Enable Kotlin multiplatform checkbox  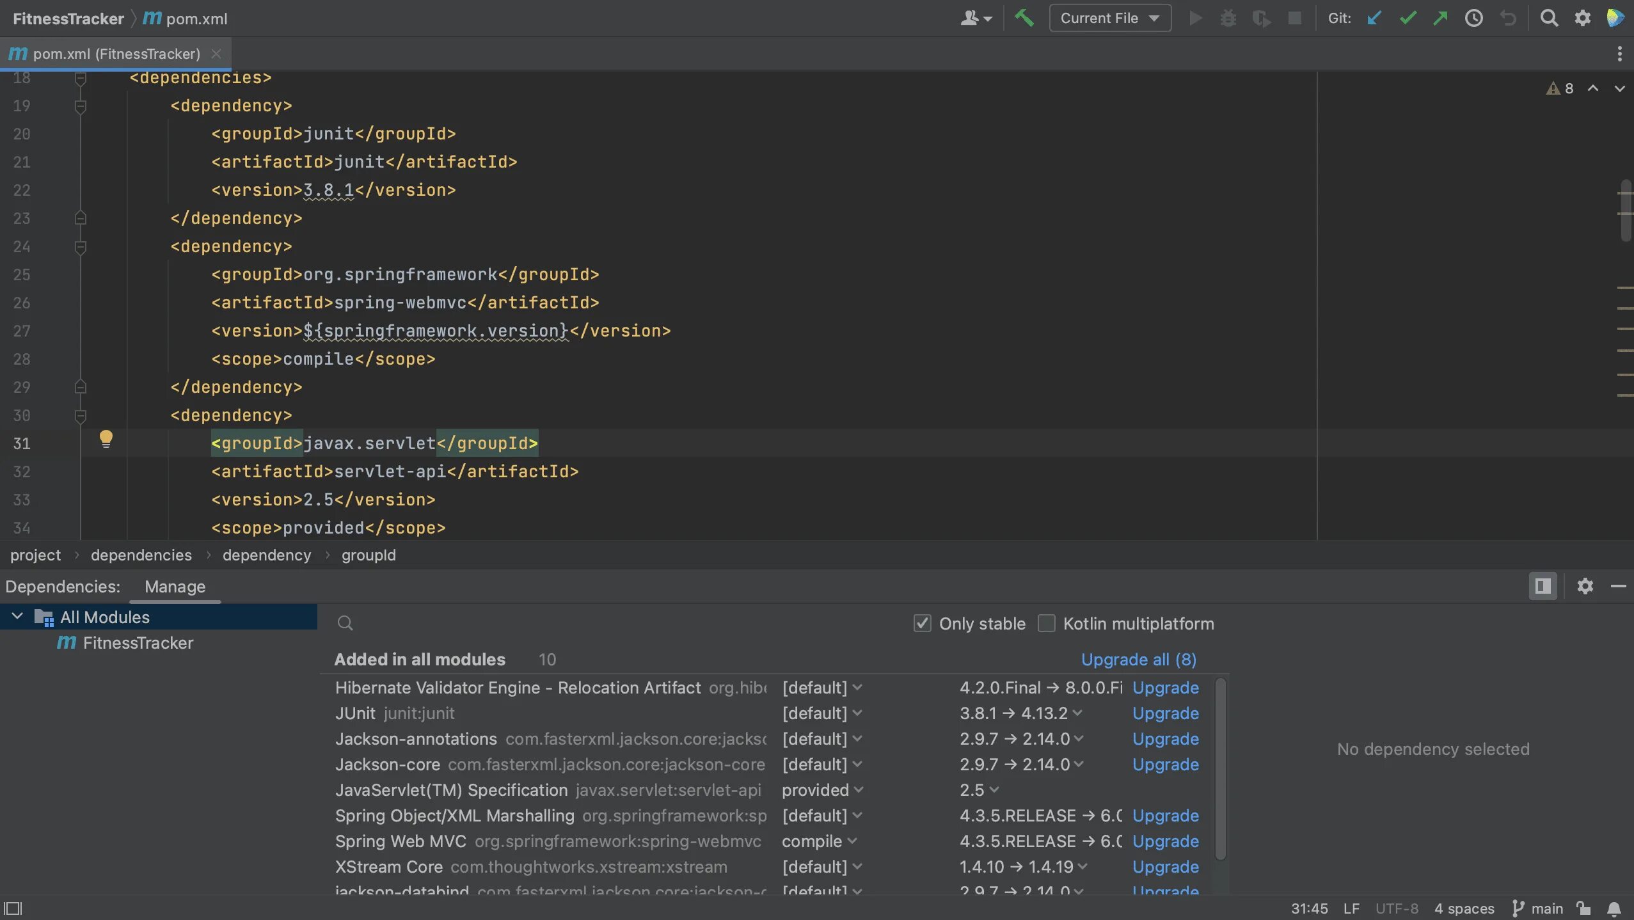(x=1046, y=623)
